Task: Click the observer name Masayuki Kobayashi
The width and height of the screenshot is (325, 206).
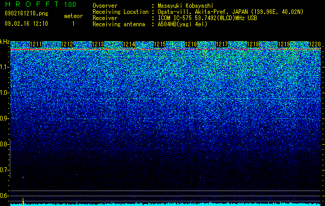Action: coord(185,6)
